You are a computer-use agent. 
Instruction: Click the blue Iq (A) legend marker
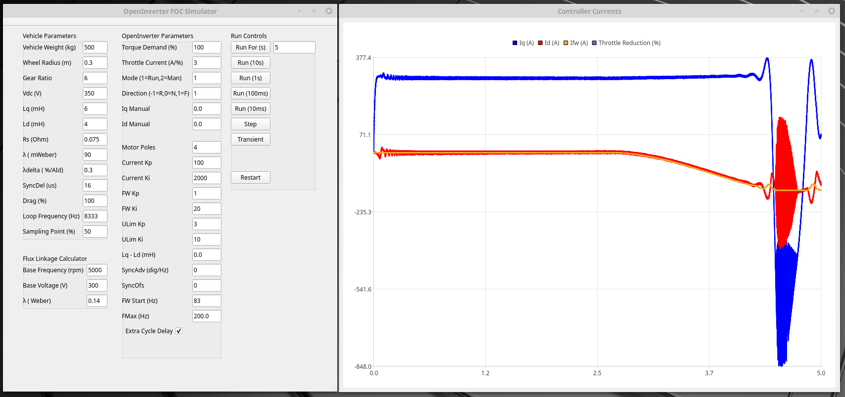pyautogui.click(x=515, y=43)
